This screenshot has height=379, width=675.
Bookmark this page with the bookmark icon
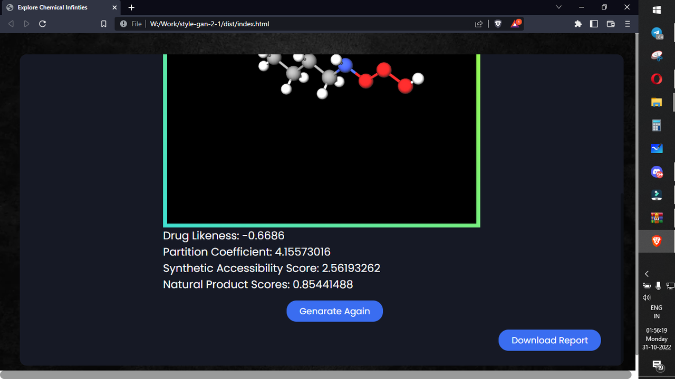click(104, 24)
